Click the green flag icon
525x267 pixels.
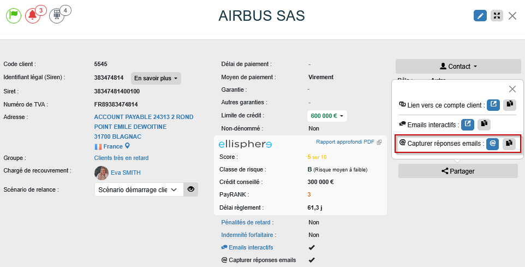click(14, 15)
